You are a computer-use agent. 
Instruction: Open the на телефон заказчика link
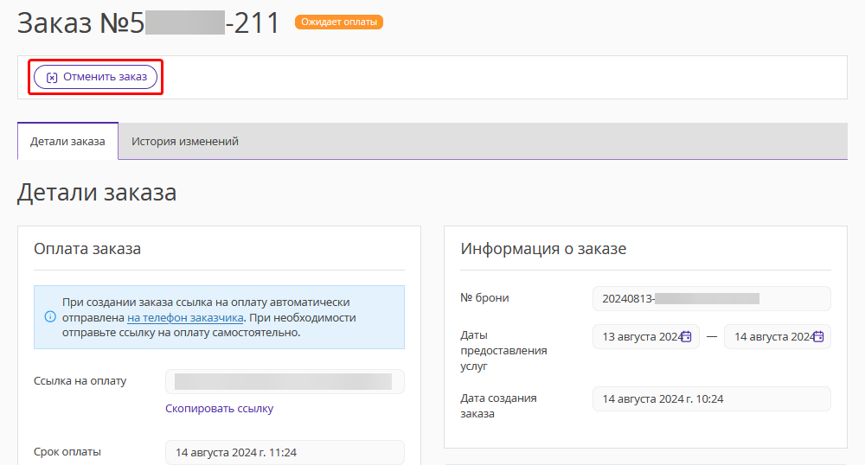pos(185,318)
